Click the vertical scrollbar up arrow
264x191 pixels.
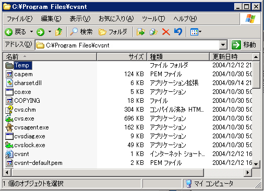[256, 57]
